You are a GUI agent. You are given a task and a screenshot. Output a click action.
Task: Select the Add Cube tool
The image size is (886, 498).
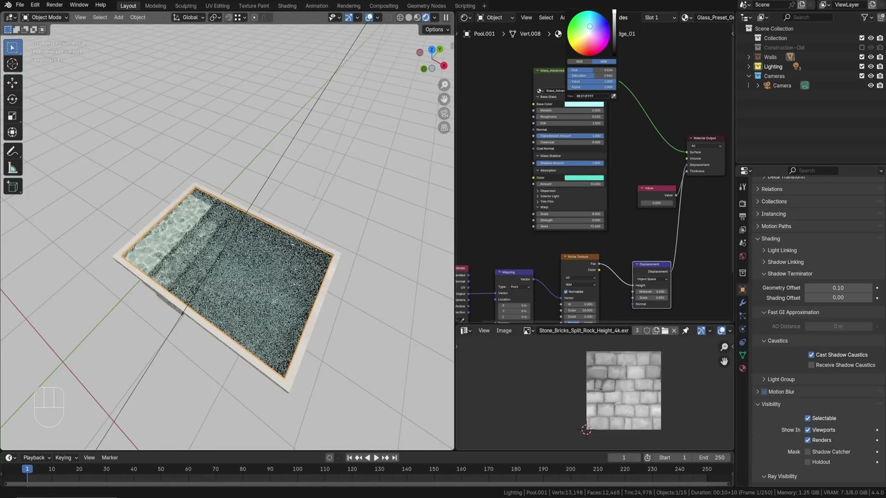pyautogui.click(x=12, y=187)
